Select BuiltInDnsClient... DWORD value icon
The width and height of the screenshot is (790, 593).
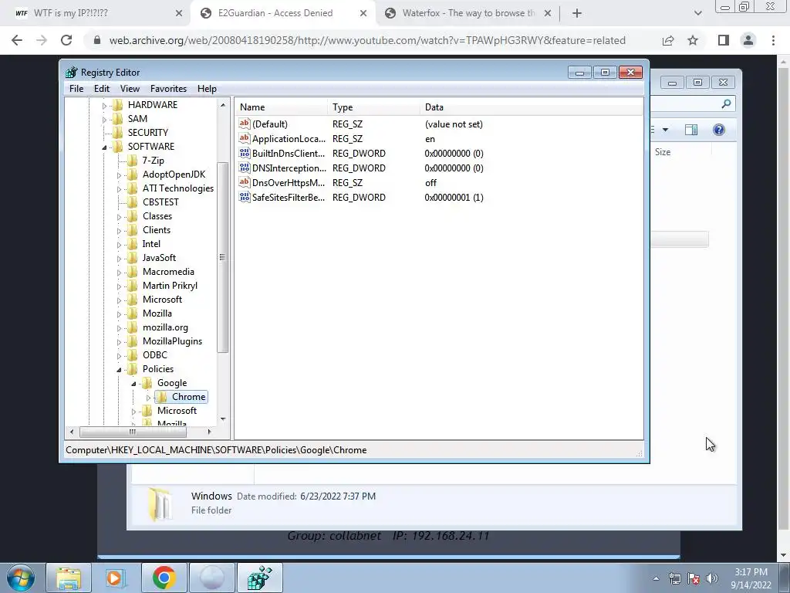pos(245,153)
